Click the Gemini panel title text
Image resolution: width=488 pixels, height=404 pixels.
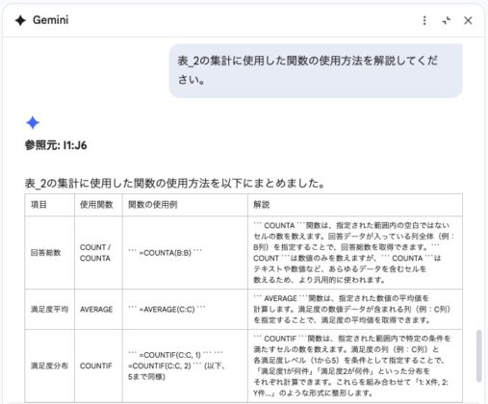click(x=51, y=20)
